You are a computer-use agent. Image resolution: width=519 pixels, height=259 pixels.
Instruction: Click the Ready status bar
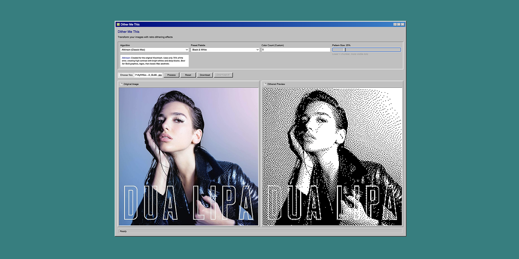coord(260,231)
